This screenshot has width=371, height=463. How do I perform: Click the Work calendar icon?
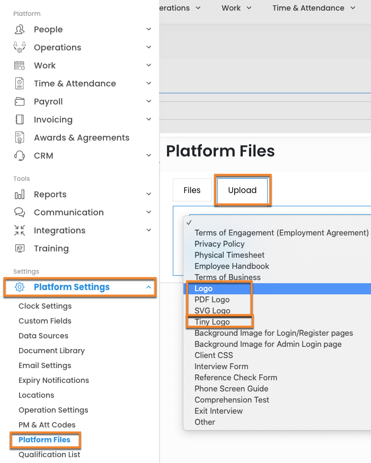point(20,66)
